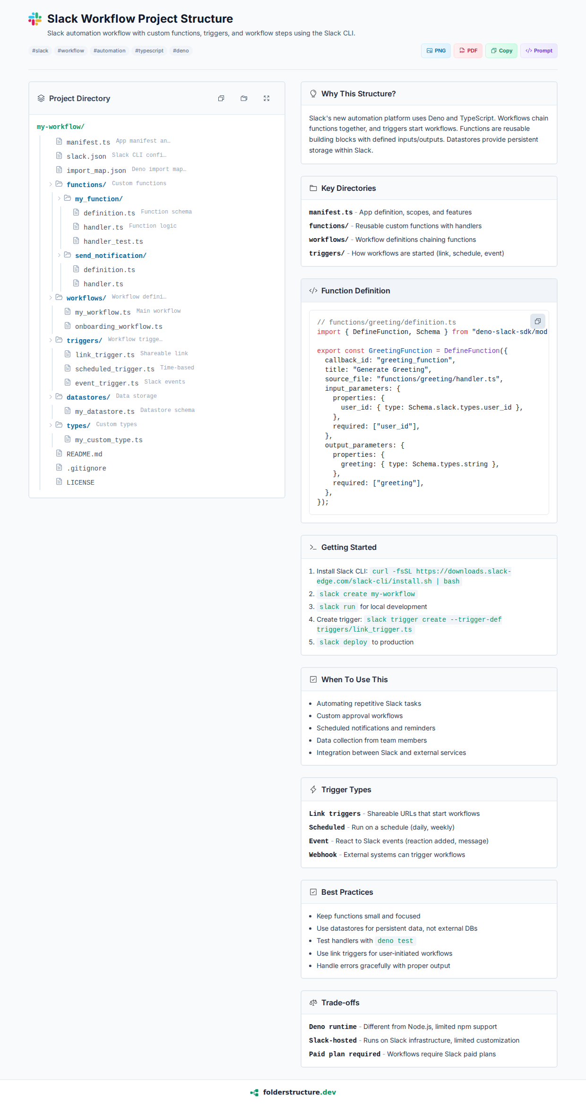Click the folder icon in Project Directory header
This screenshot has height=1105, width=586.
pyautogui.click(x=244, y=98)
